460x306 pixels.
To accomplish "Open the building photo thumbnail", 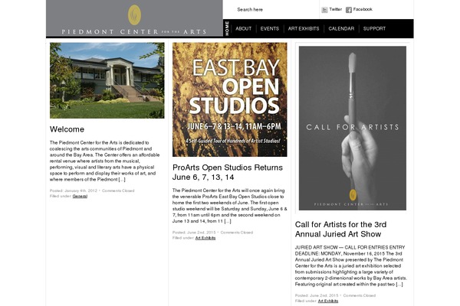I will (x=107, y=80).
